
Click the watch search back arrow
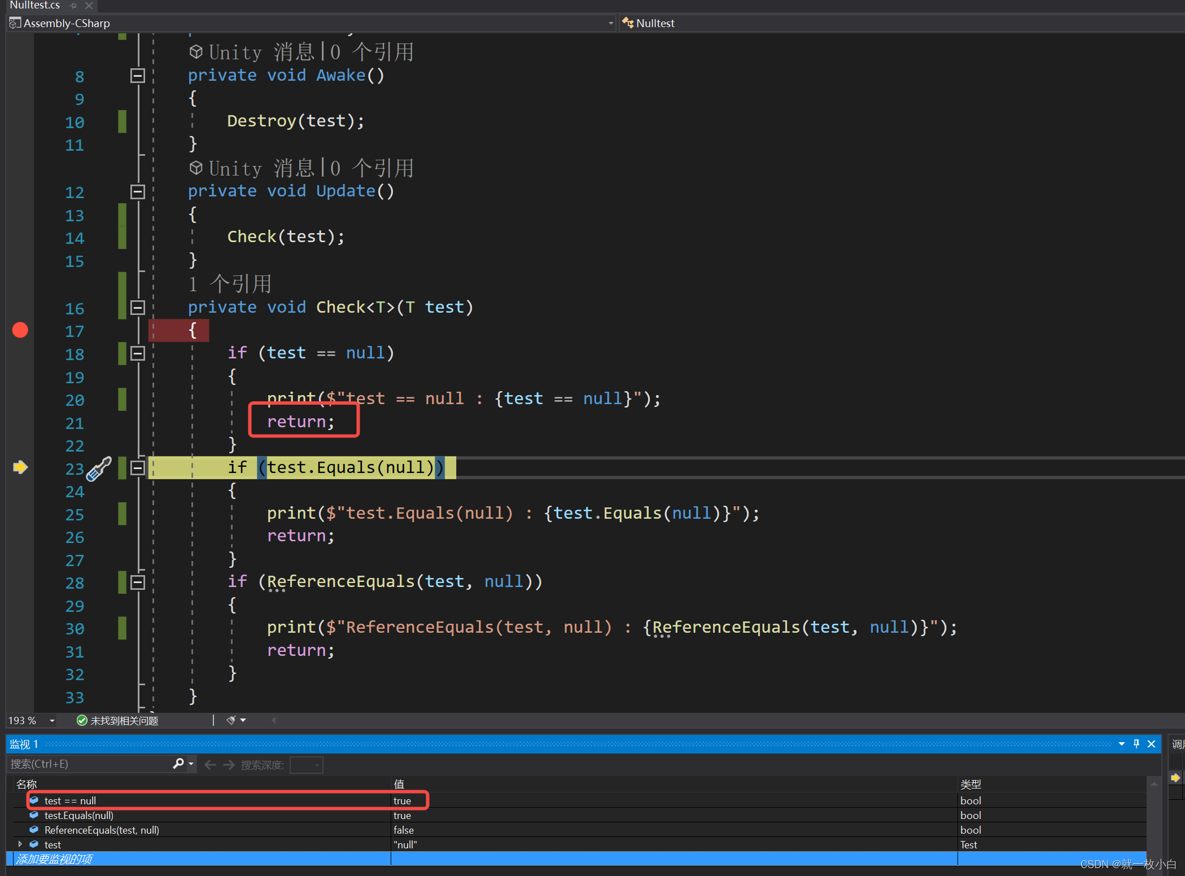point(210,764)
